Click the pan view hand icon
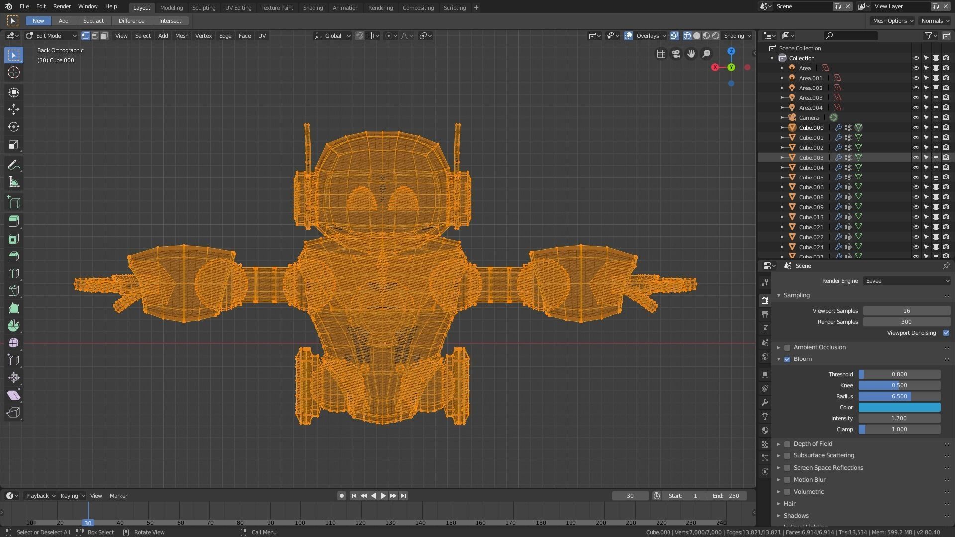The image size is (955, 537). [691, 54]
